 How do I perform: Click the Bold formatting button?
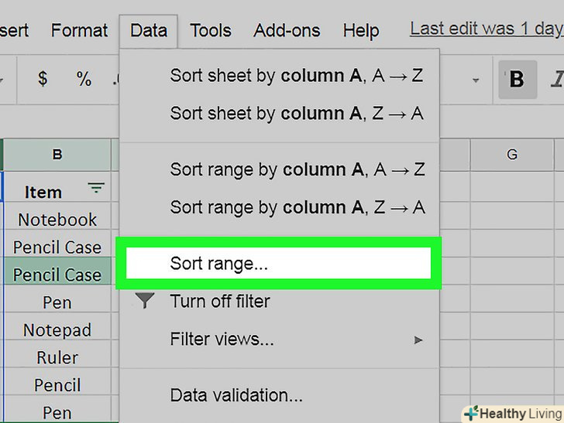[x=516, y=79]
